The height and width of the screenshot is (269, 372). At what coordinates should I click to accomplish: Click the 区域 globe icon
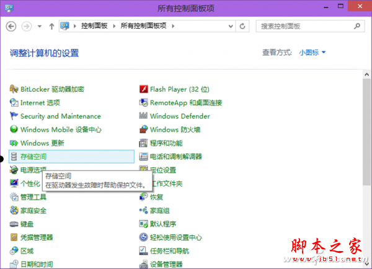14,251
